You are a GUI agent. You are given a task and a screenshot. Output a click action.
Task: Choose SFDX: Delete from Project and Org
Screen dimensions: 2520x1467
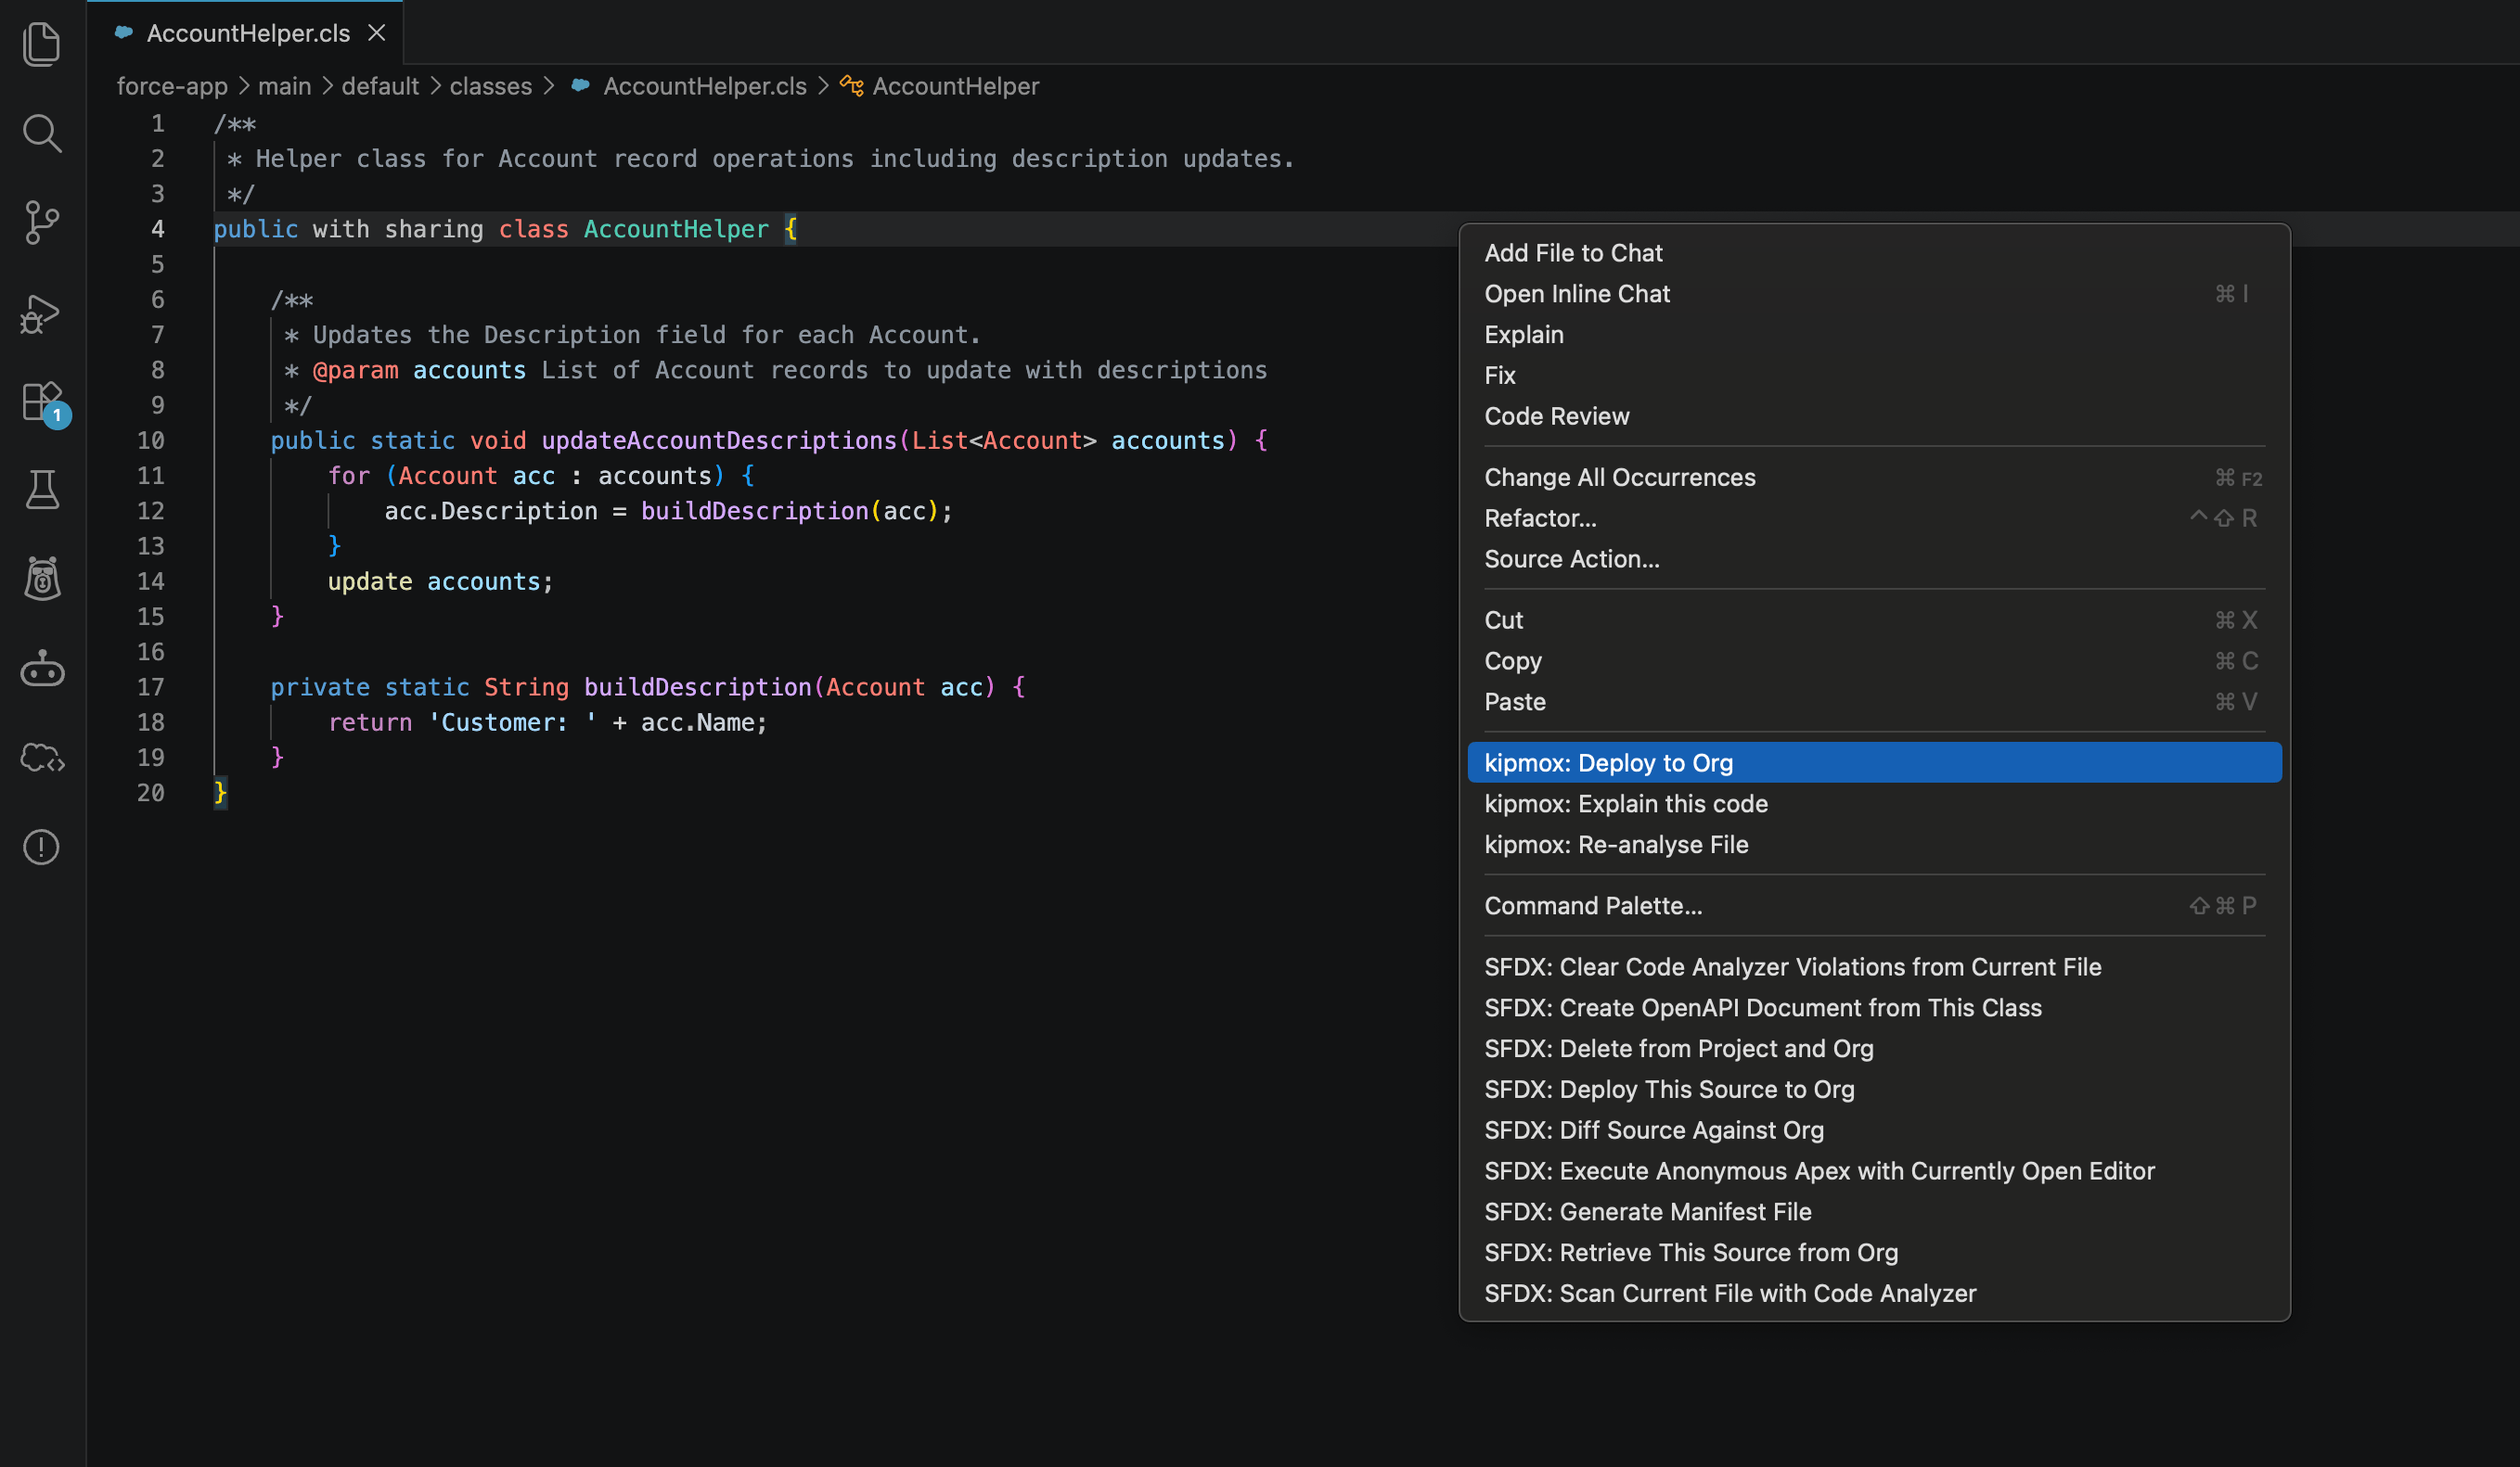1874,1050
